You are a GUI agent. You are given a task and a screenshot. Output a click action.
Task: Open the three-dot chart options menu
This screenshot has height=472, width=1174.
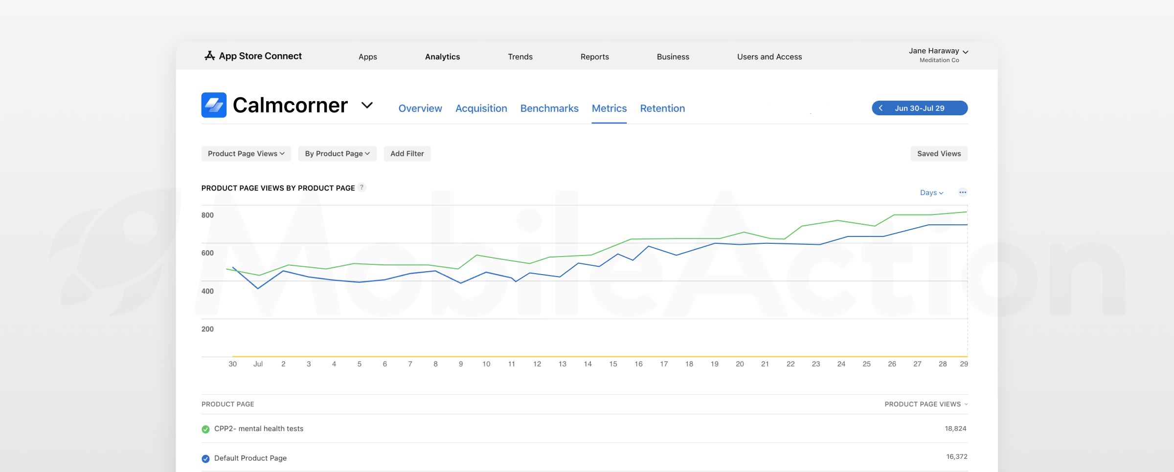pos(962,193)
